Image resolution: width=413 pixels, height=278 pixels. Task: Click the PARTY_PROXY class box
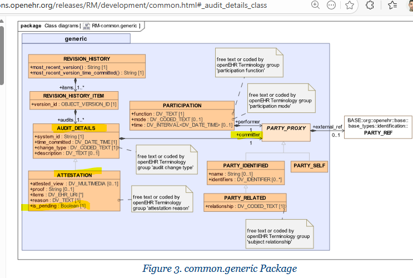pos(286,132)
